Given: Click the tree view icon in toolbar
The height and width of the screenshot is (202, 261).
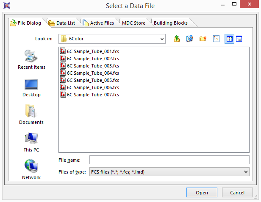Looking at the screenshot, I should (216, 39).
